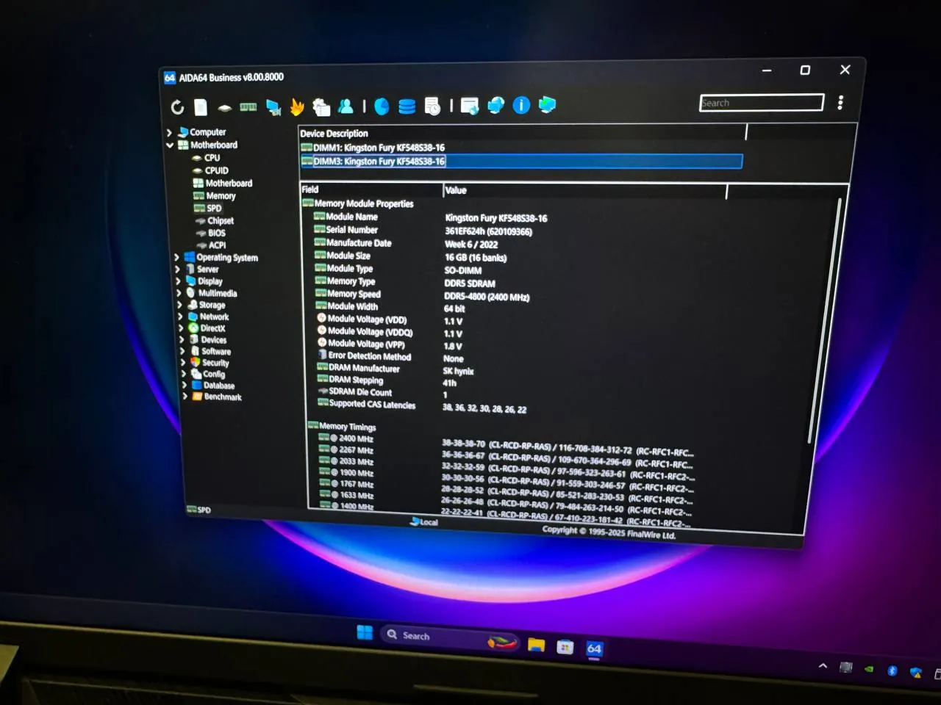Viewport: 941px width, 705px height.
Task: Expand the Operating System node
Action: [176, 258]
